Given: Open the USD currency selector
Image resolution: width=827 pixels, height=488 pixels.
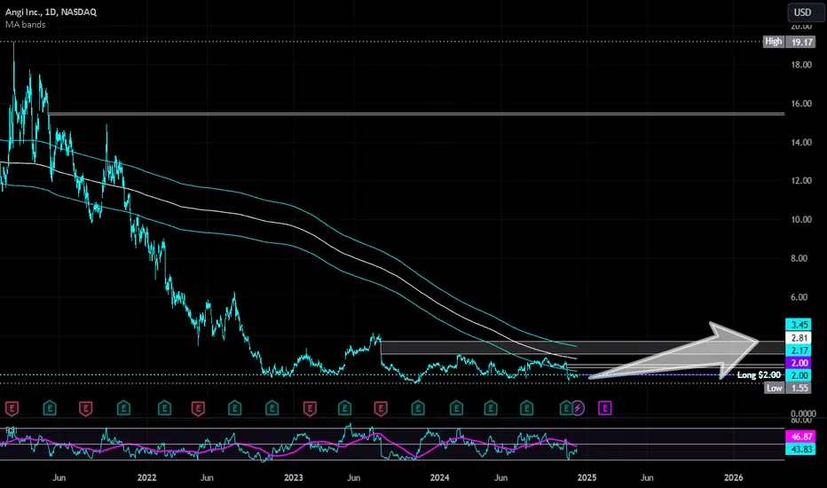Looking at the screenshot, I should pyautogui.click(x=803, y=12).
